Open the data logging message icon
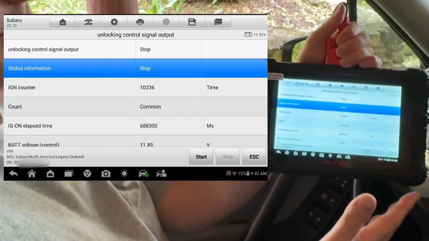Viewport: 429px width, 241px height. (218, 22)
